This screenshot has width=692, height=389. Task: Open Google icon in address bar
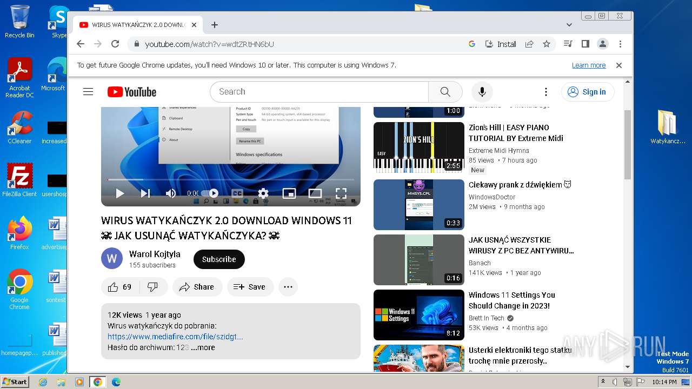click(472, 44)
